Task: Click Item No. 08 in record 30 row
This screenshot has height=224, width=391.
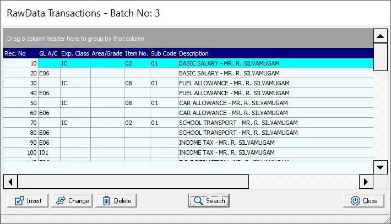Action: coord(137,83)
